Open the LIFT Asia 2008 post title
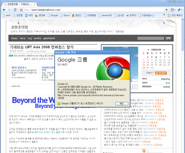The image size is (185, 153). coord(42,47)
